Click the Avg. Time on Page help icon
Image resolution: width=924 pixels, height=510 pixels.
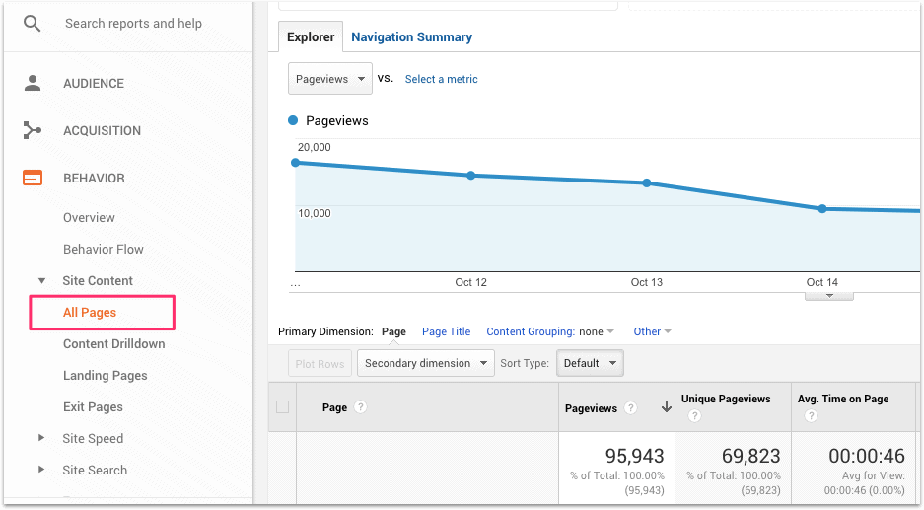811,416
